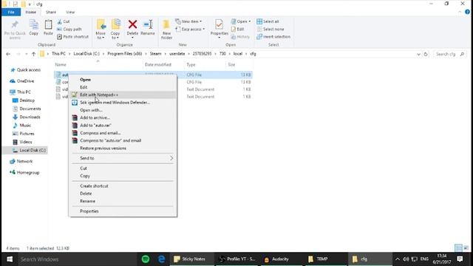The width and height of the screenshot is (473, 266).
Task: Switch to the Share tab
Action: [x=51, y=12]
